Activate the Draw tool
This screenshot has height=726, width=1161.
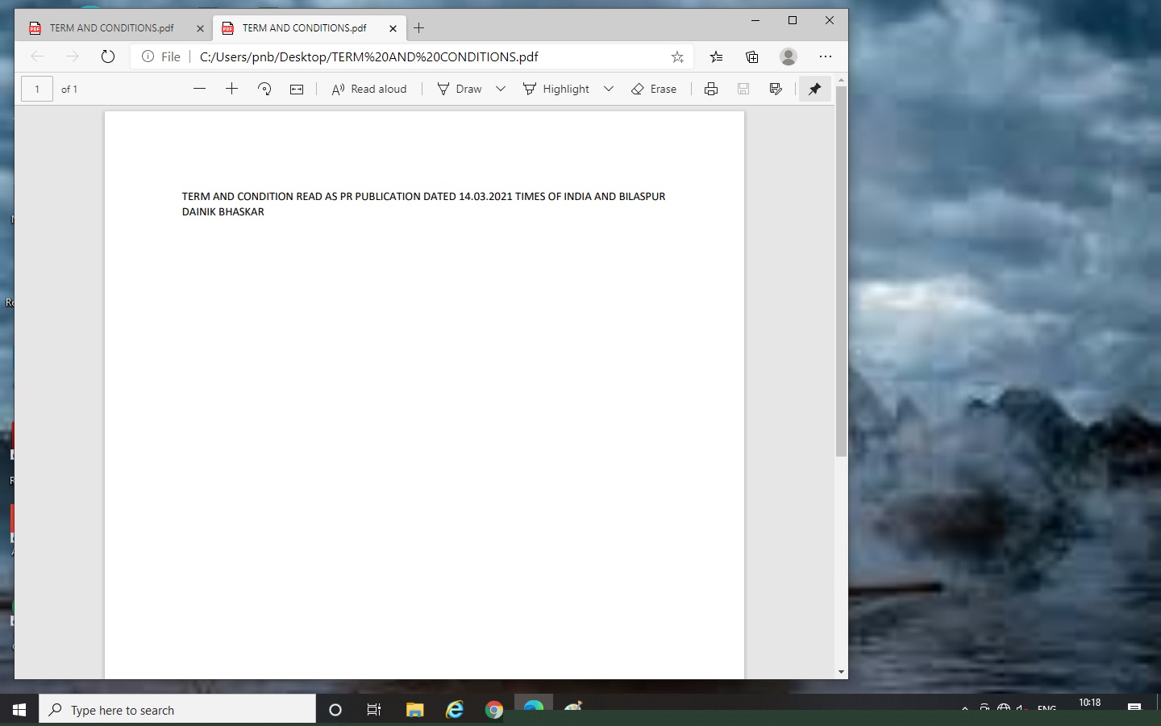click(460, 89)
